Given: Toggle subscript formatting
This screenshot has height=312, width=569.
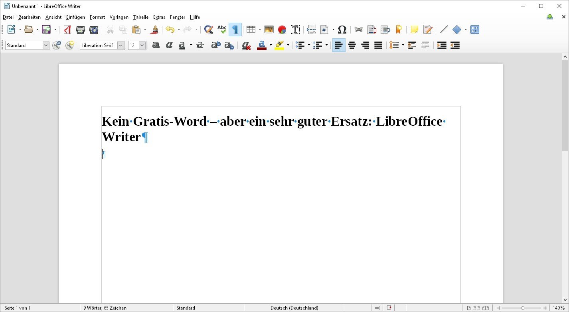Looking at the screenshot, I should click(x=229, y=45).
